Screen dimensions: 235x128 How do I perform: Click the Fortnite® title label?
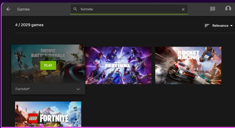click(22, 89)
